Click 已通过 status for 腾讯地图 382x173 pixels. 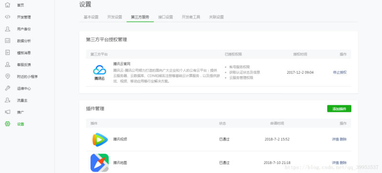(224, 163)
